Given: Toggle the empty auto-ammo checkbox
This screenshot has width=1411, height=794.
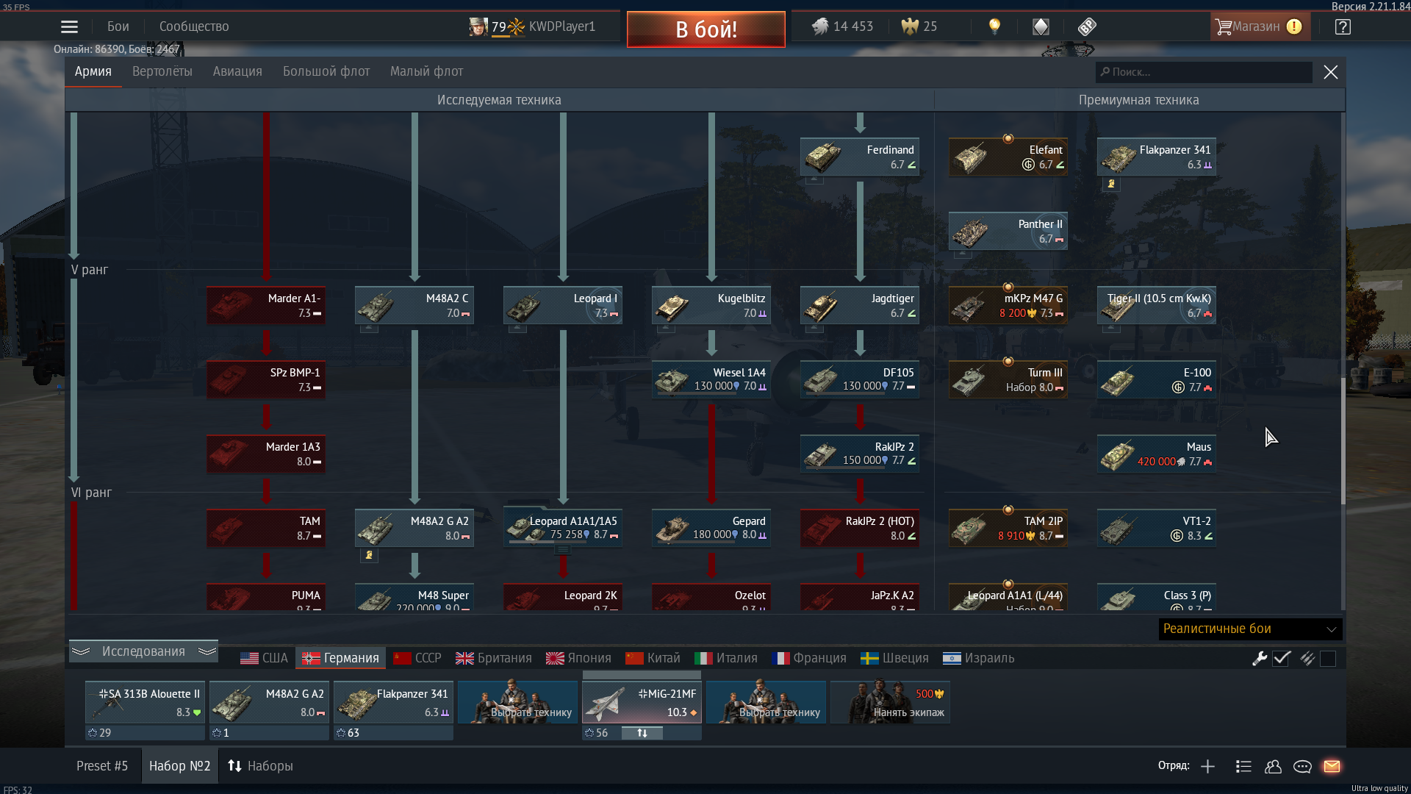Looking at the screenshot, I should (1328, 659).
